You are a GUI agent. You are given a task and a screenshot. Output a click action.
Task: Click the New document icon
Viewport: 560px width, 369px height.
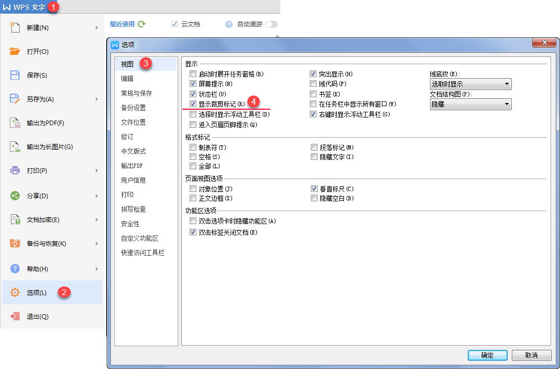click(x=15, y=27)
